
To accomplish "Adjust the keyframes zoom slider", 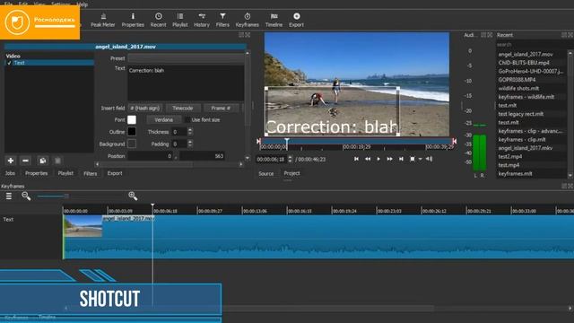I will click(66, 196).
